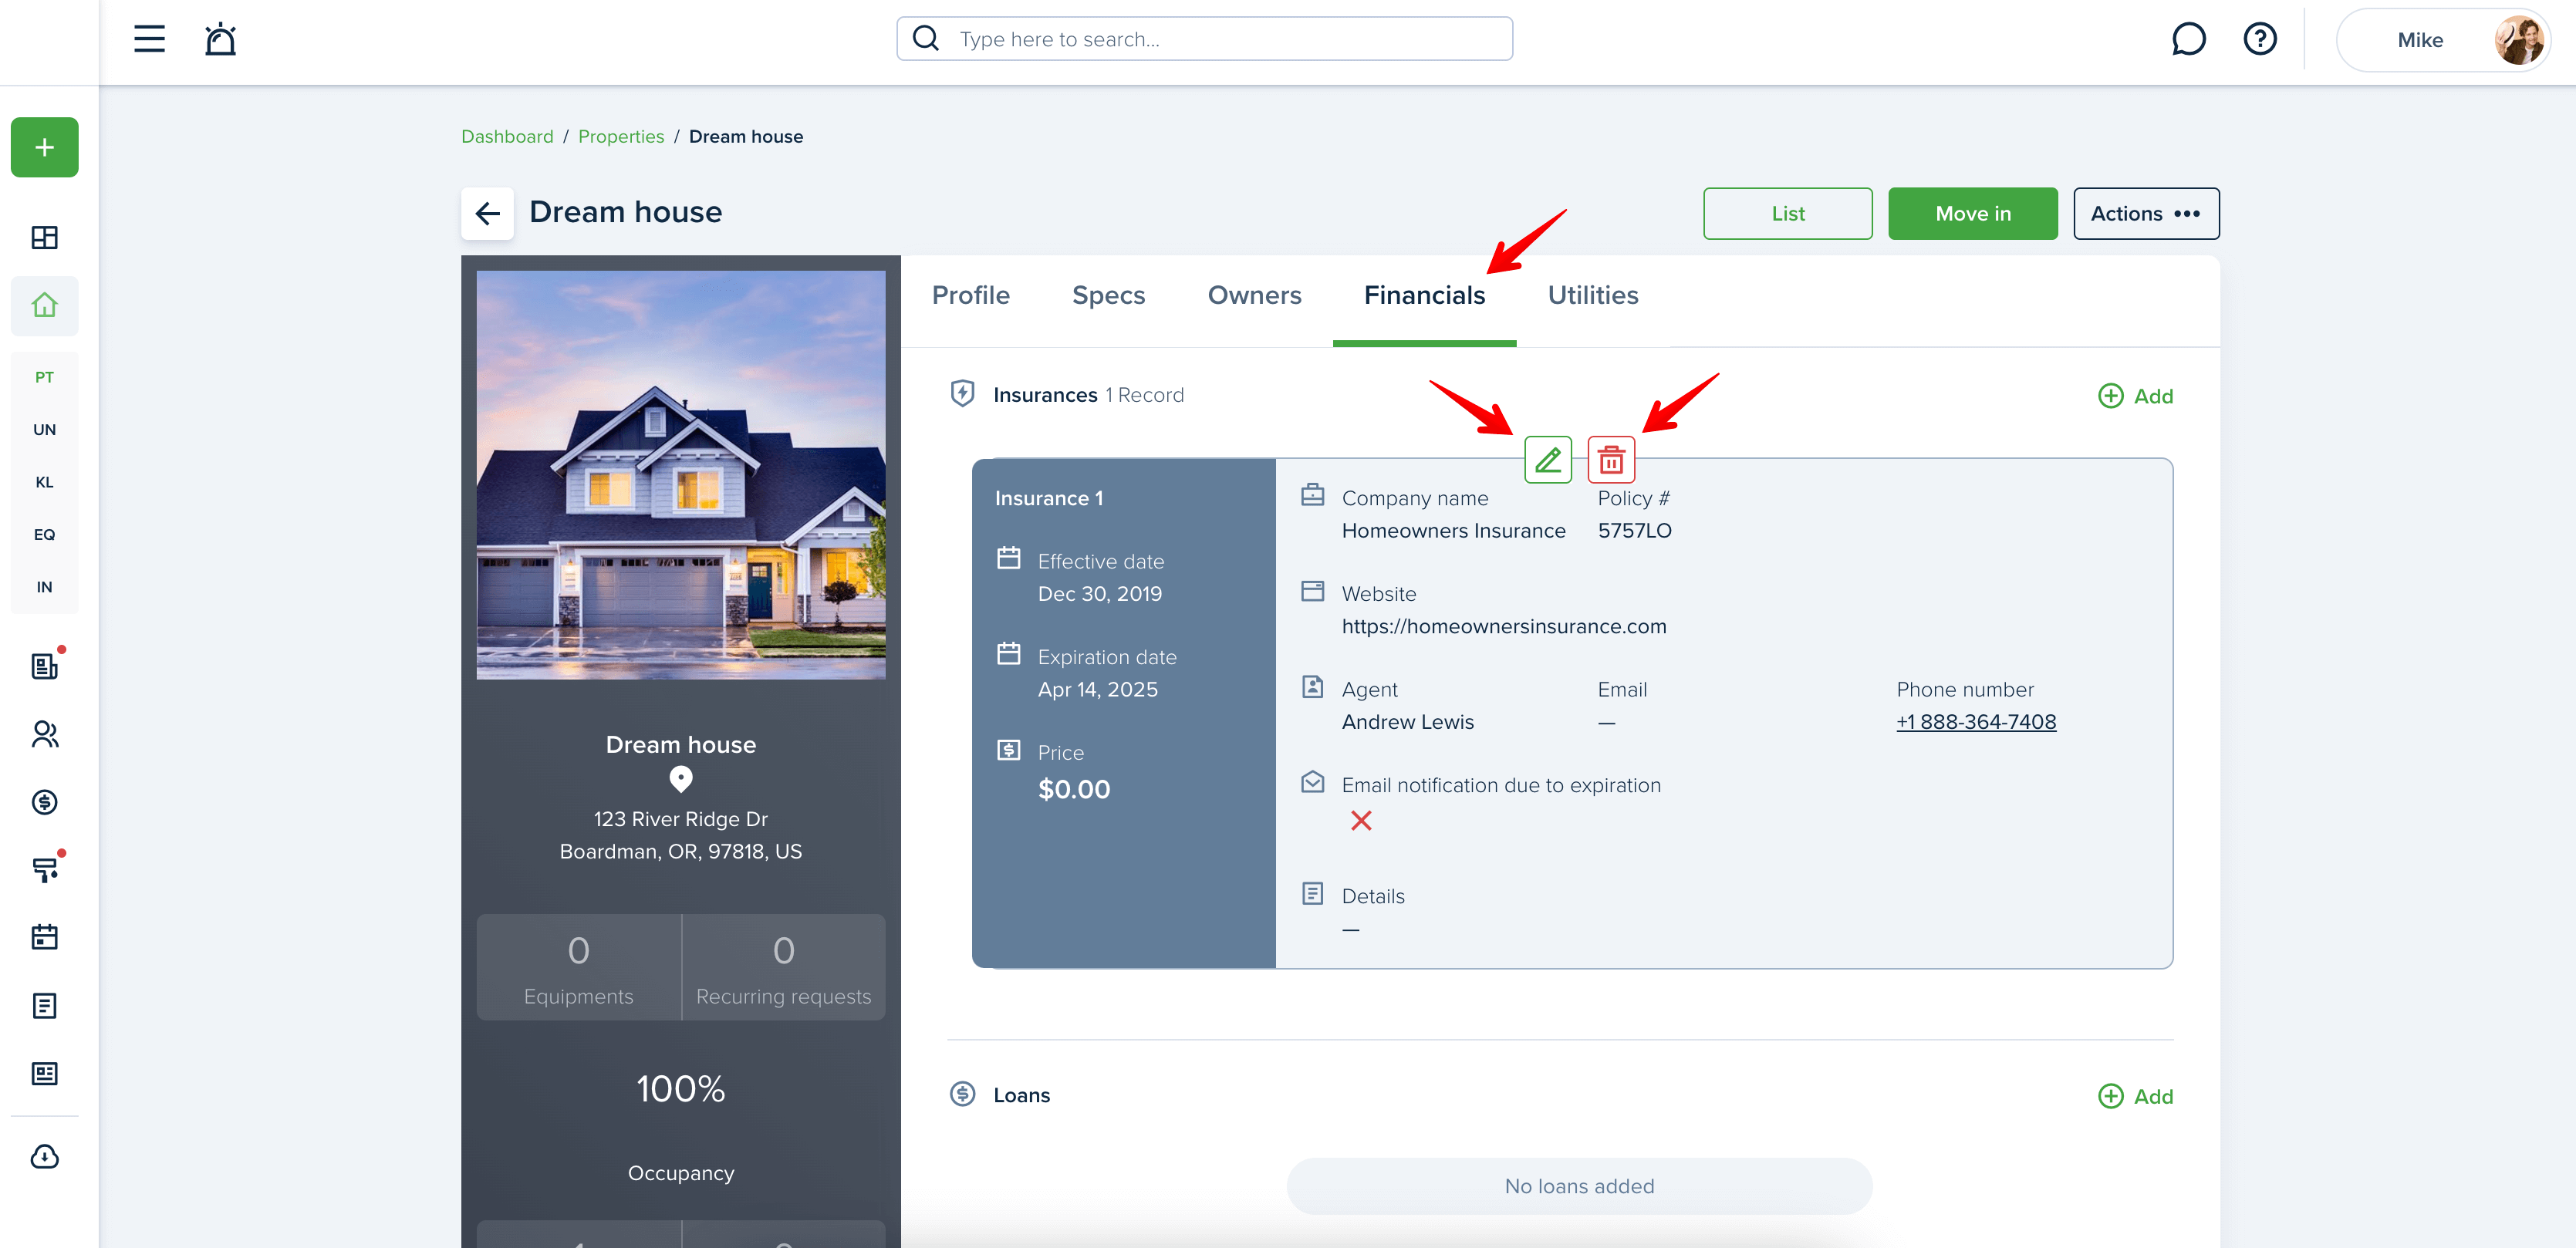Click the company name Homeowners Insurance
The image size is (2576, 1248).
pyautogui.click(x=1453, y=530)
